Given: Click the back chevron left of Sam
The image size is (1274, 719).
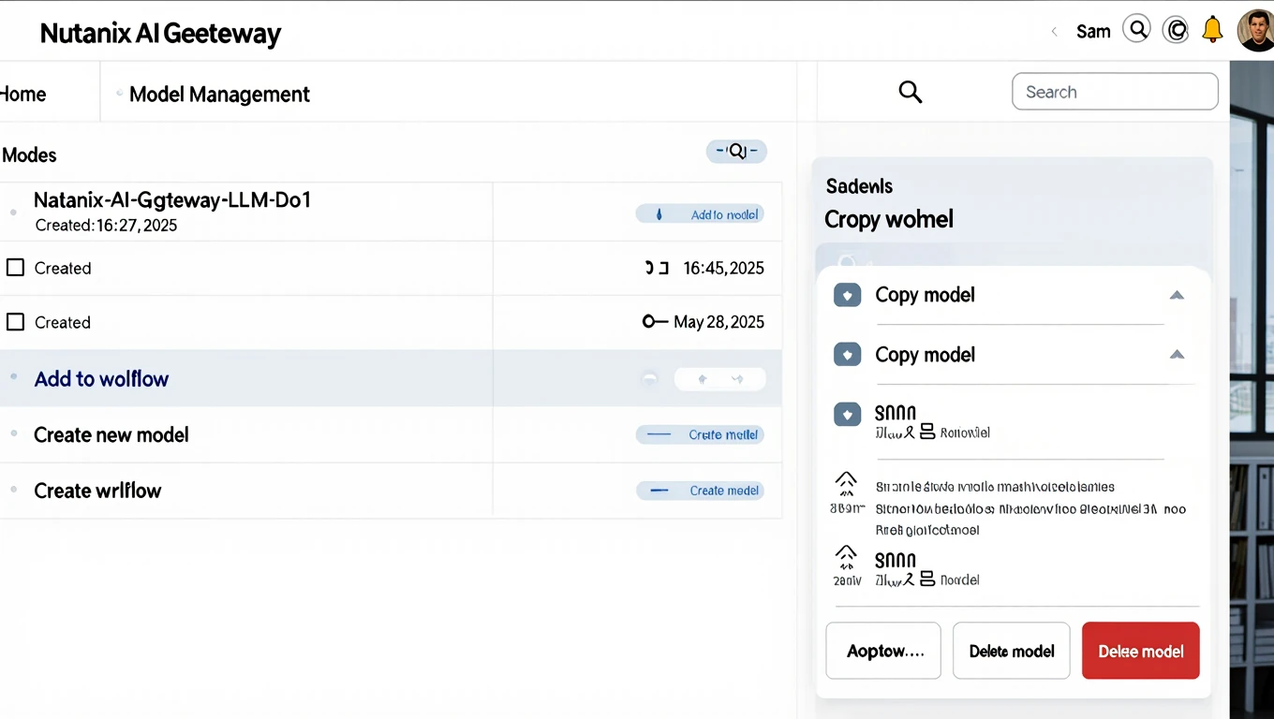Looking at the screenshot, I should pos(1054,31).
